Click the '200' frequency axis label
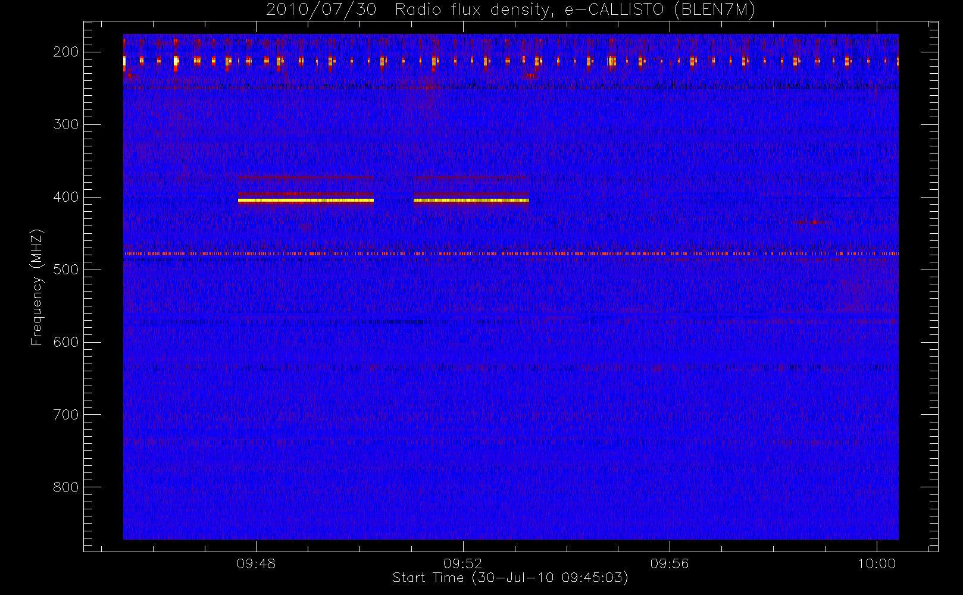The width and height of the screenshot is (963, 595). click(x=65, y=52)
